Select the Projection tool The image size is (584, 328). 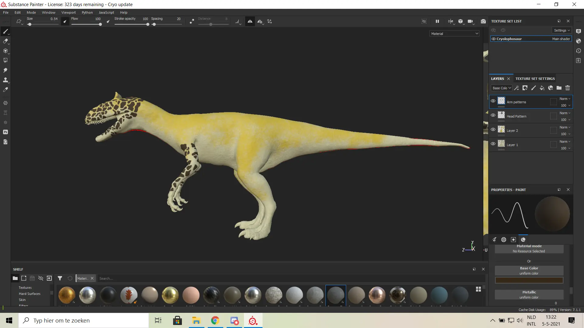5,51
